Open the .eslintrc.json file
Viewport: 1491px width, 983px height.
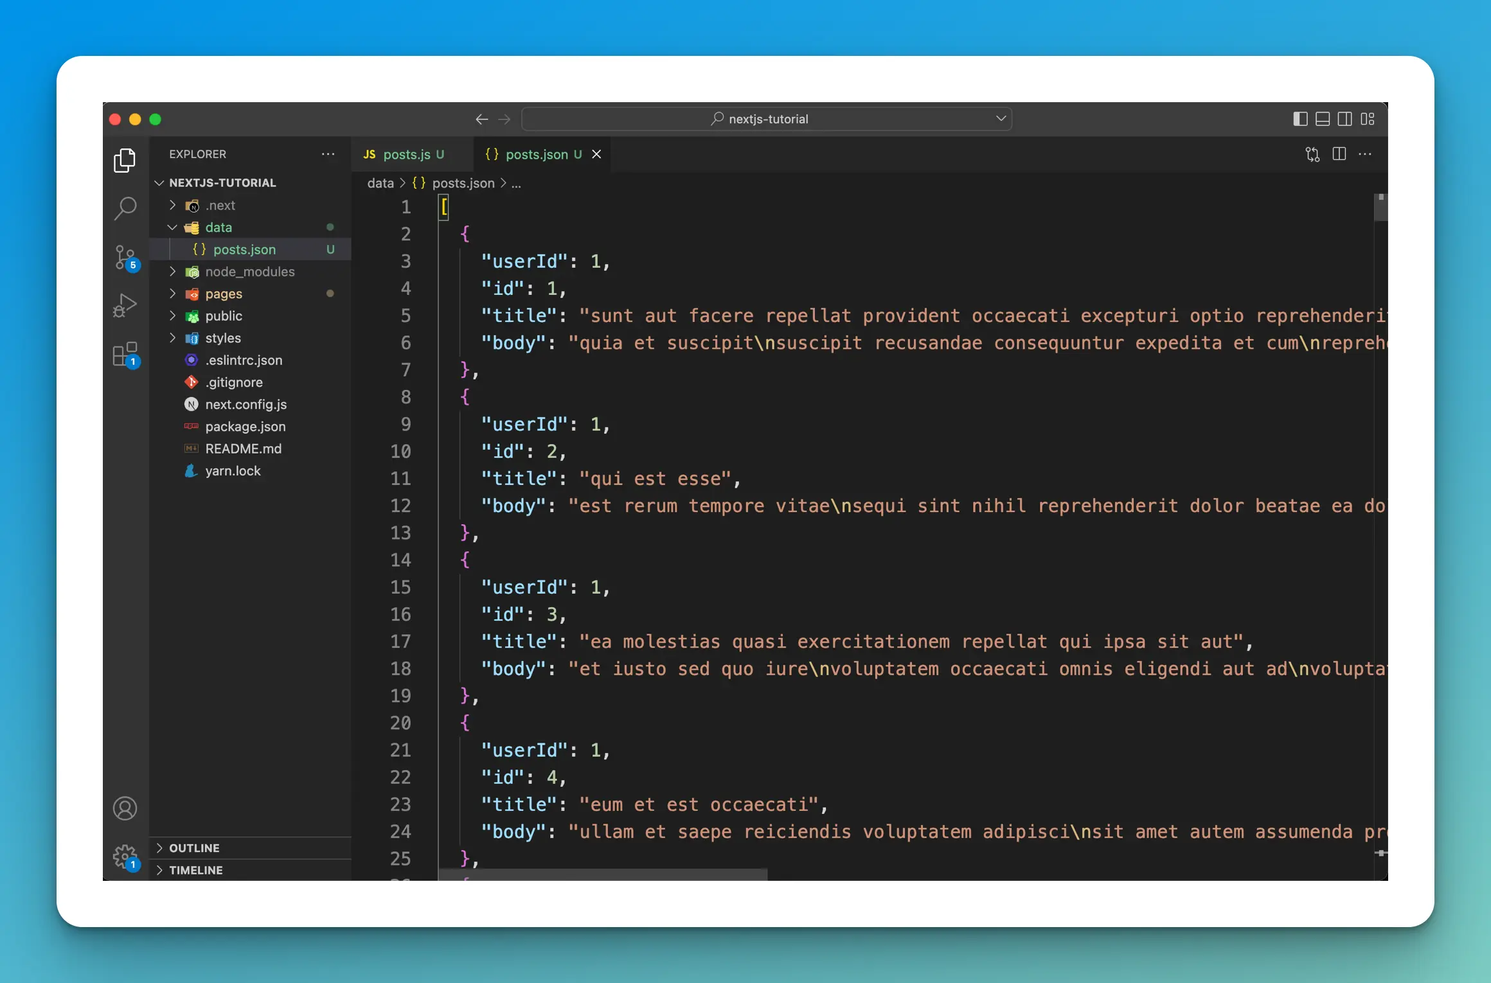(x=251, y=360)
